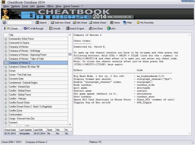This screenshot has width=195, height=145.
Task: Open the Search Engine tab
Action: [x=74, y=29]
